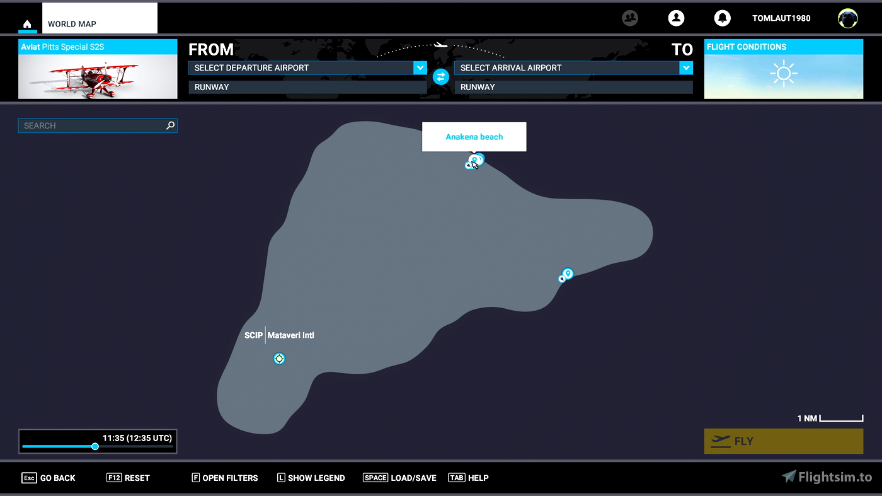
Task: Click LOAD/SAVE
Action: [x=399, y=478]
